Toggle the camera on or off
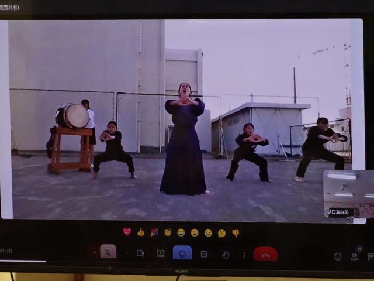Screen dimensions: 374x281 pos(140,253)
